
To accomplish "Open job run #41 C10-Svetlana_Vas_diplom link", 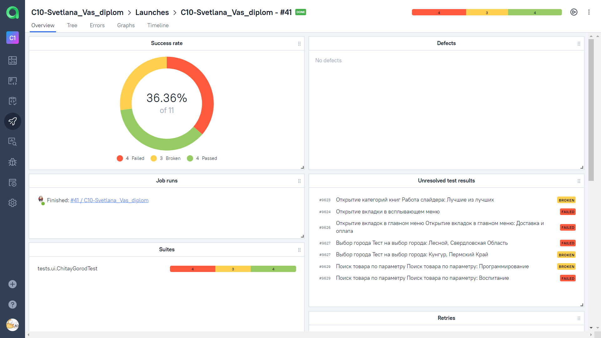I will click(109, 200).
